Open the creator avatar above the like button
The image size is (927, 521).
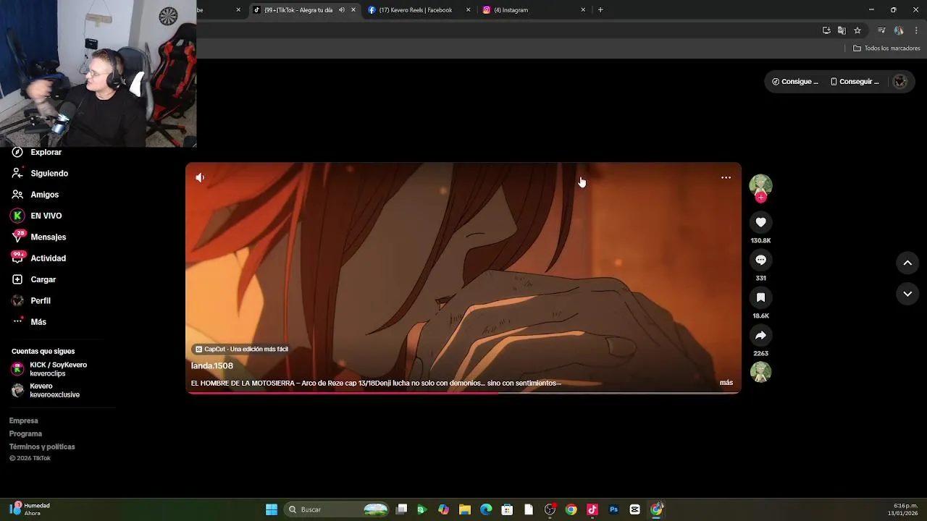click(760, 185)
